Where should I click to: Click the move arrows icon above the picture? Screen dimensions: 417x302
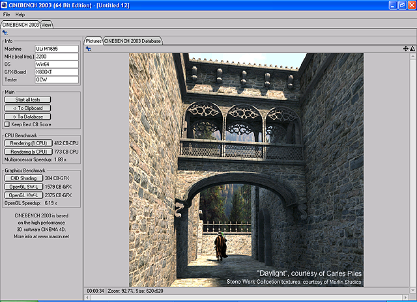coord(405,49)
